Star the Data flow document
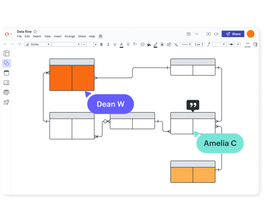 pyautogui.click(x=35, y=31)
